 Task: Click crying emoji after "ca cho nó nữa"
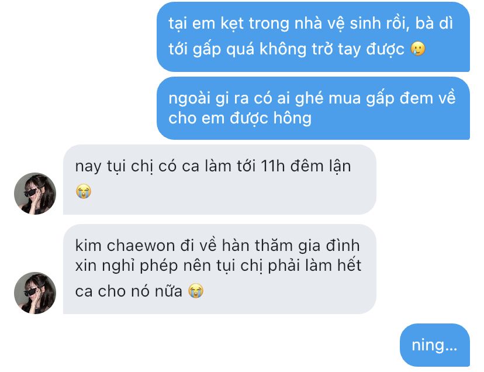pos(196,291)
